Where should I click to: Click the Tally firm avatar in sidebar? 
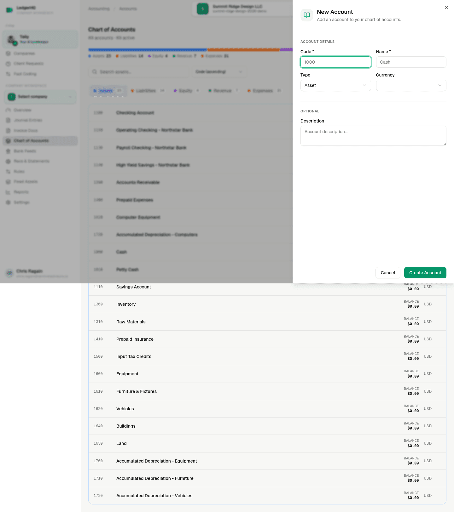coord(12,40)
